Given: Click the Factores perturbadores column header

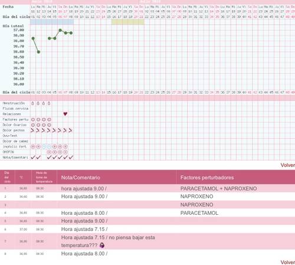Looking at the screenshot, I should (207, 178).
